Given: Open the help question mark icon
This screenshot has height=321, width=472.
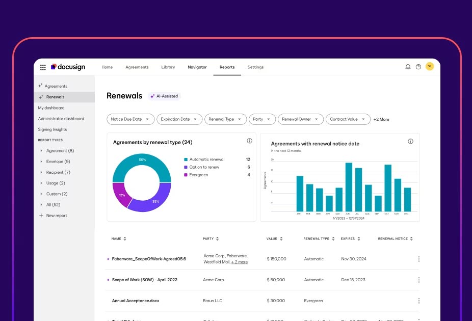Looking at the screenshot, I should (x=418, y=67).
